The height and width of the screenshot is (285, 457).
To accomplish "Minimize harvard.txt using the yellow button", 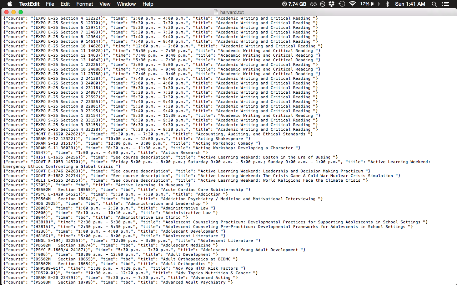I will pyautogui.click(x=14, y=12).
